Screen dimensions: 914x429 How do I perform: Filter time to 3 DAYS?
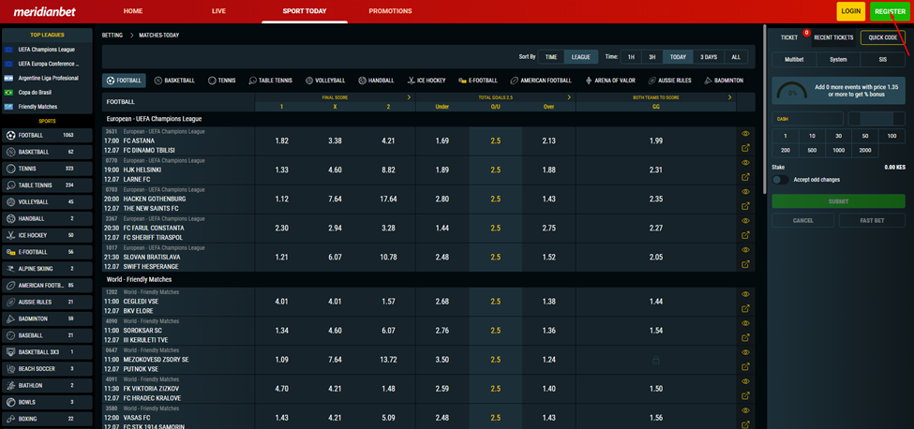[709, 57]
